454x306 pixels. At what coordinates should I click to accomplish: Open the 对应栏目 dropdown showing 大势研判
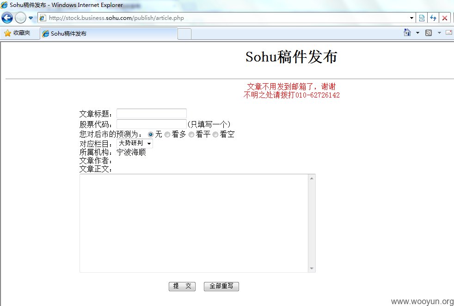[x=135, y=144]
